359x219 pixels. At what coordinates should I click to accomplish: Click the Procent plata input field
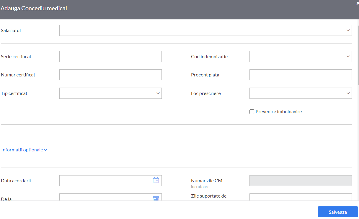tap(301, 75)
